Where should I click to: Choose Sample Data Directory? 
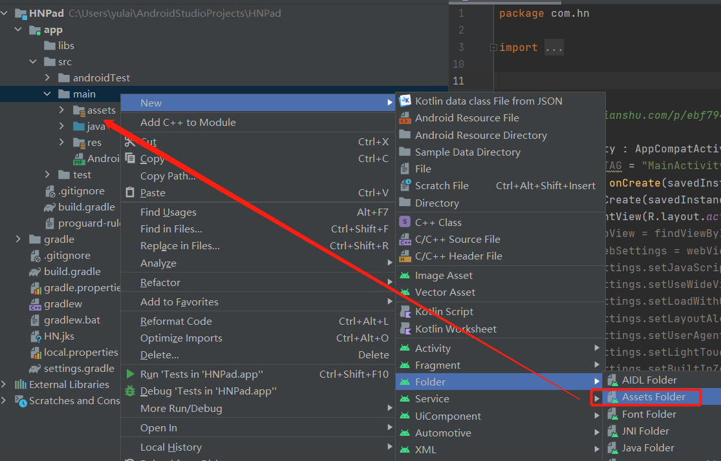coord(500,152)
